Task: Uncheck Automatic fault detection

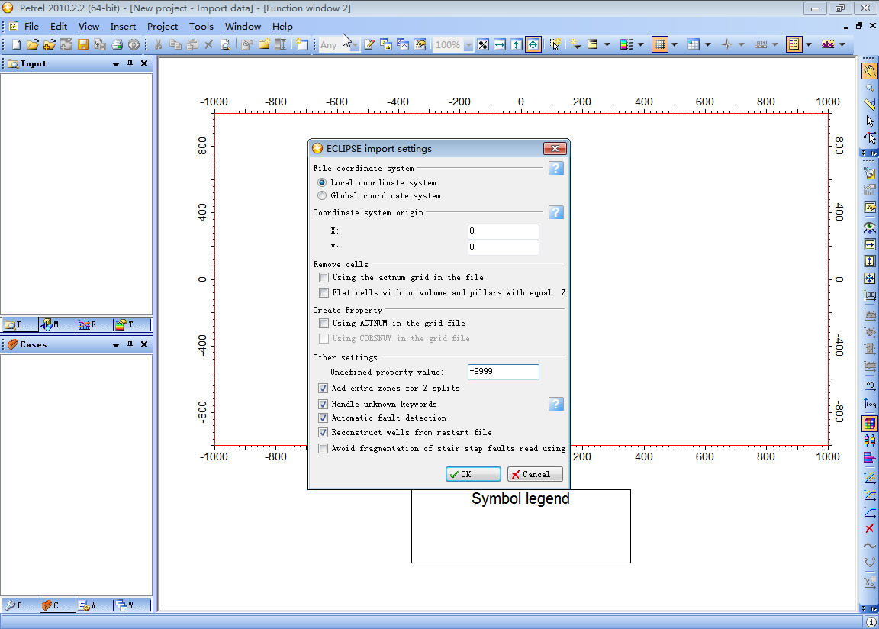Action: (x=323, y=418)
